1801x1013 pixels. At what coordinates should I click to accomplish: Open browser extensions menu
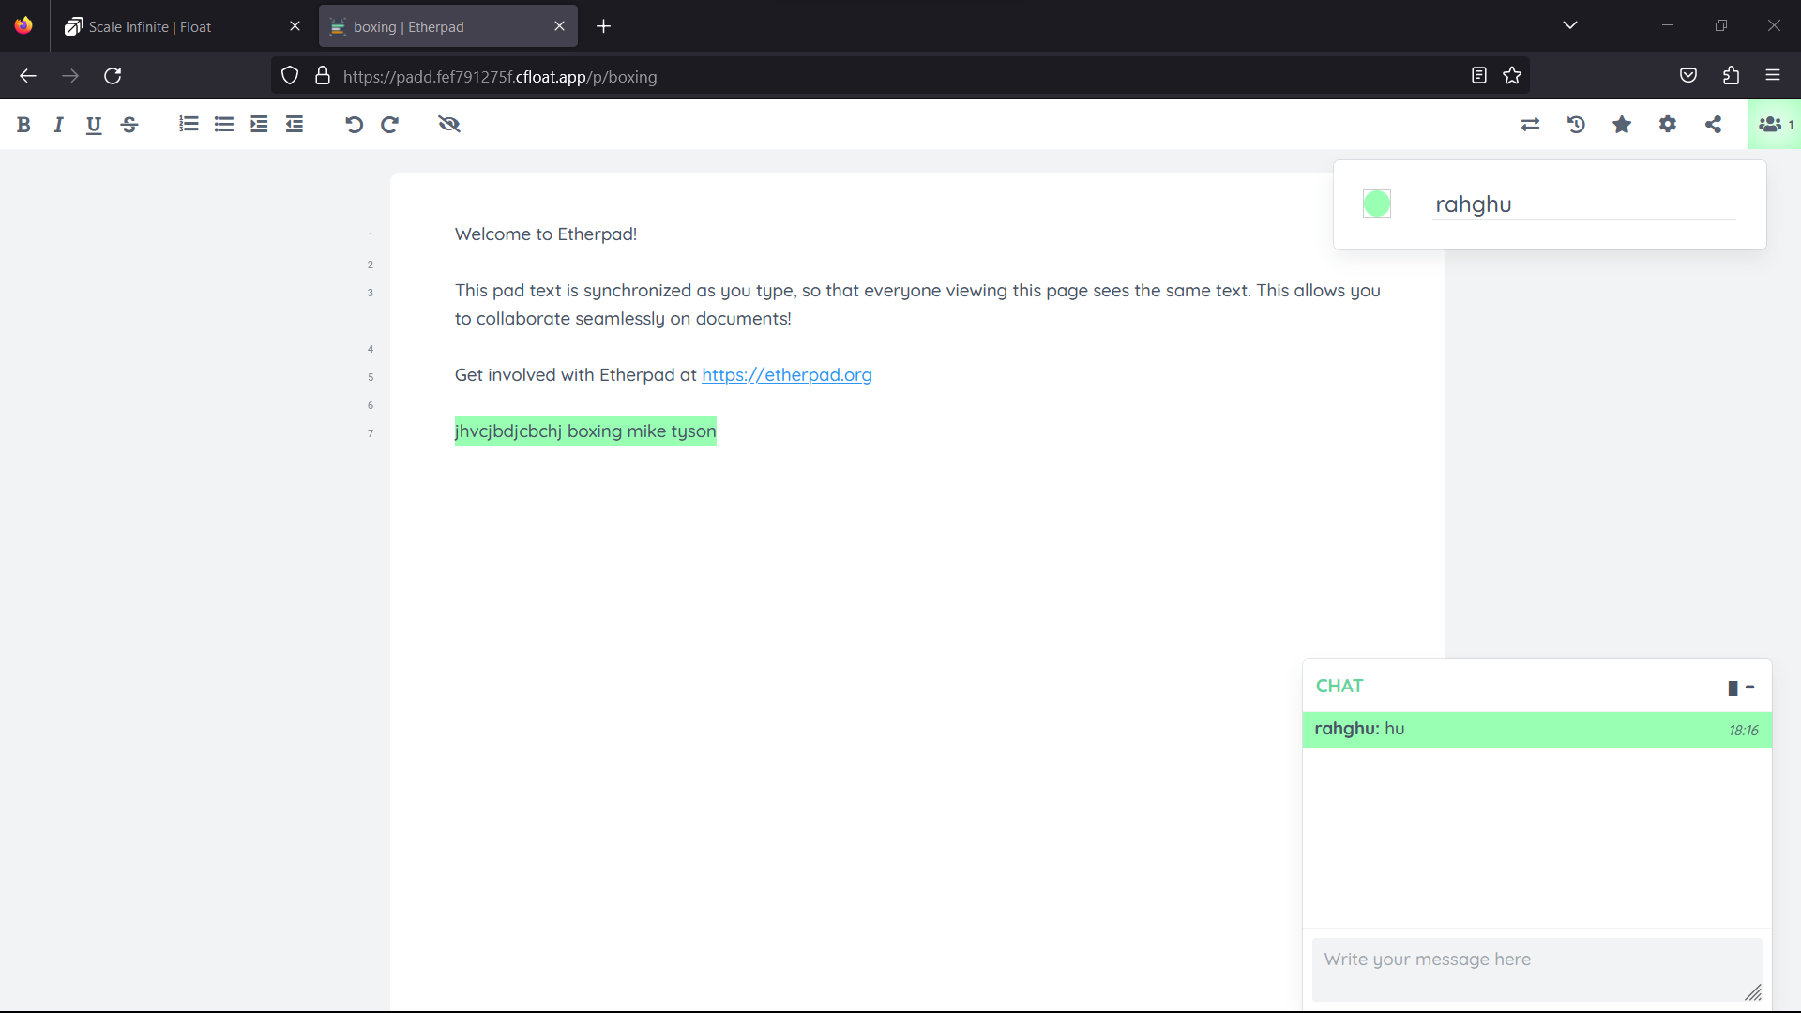tap(1731, 76)
